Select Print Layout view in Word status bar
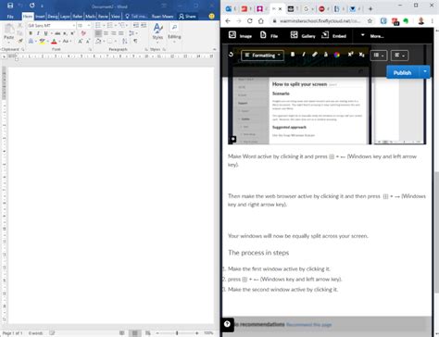This screenshot has height=337, width=439. click(135, 333)
